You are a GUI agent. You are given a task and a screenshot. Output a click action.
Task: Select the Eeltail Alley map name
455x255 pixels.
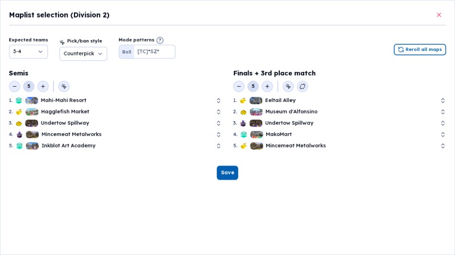[280, 100]
